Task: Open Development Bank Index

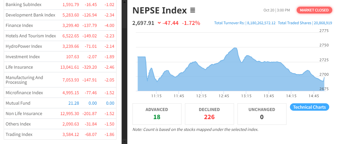Action: click(x=60, y=15)
